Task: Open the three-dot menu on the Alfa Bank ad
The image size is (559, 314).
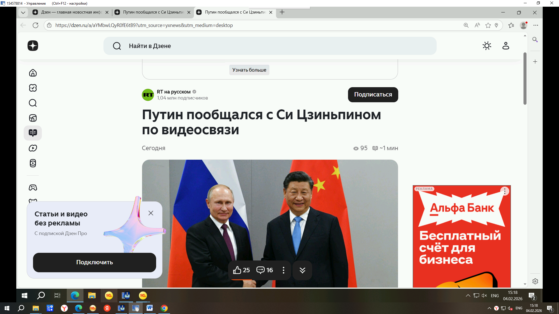Action: 505,191
